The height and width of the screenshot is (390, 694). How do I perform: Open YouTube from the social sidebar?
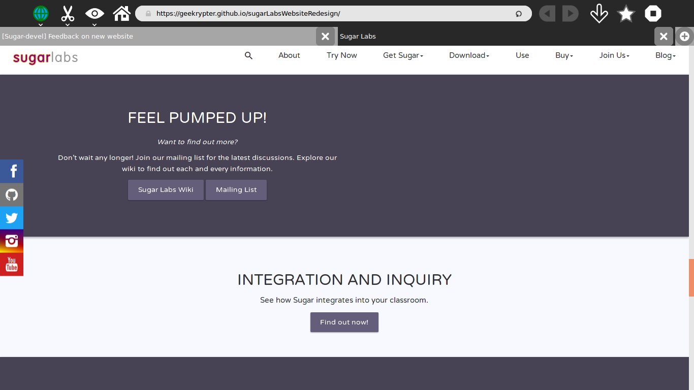click(12, 265)
